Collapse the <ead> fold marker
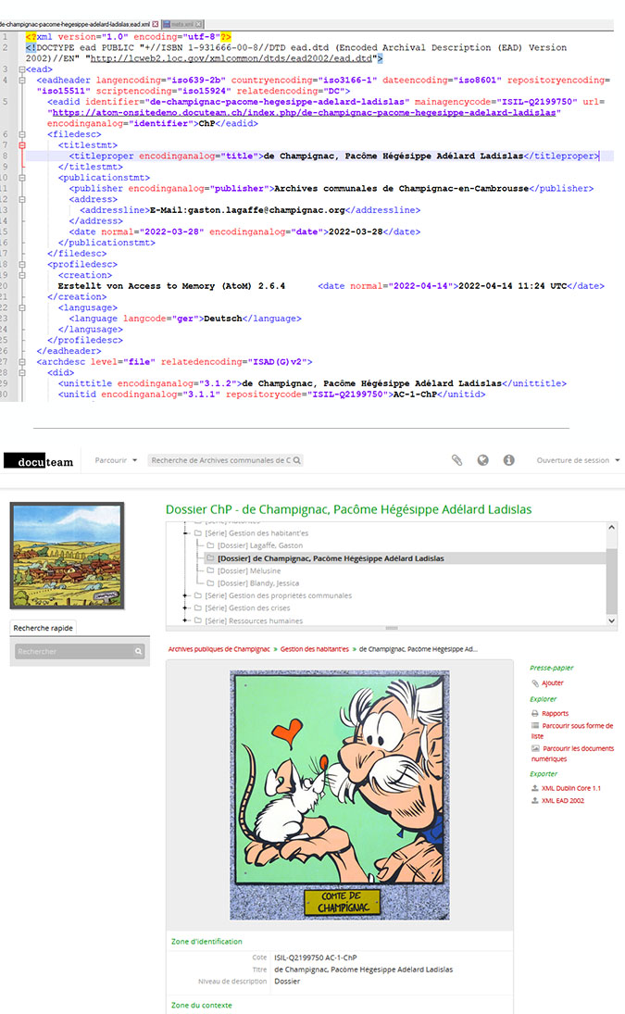625x1014 pixels. (x=22, y=69)
